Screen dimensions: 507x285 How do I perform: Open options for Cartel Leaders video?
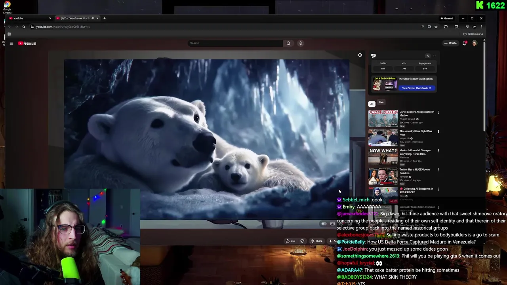tap(438, 112)
